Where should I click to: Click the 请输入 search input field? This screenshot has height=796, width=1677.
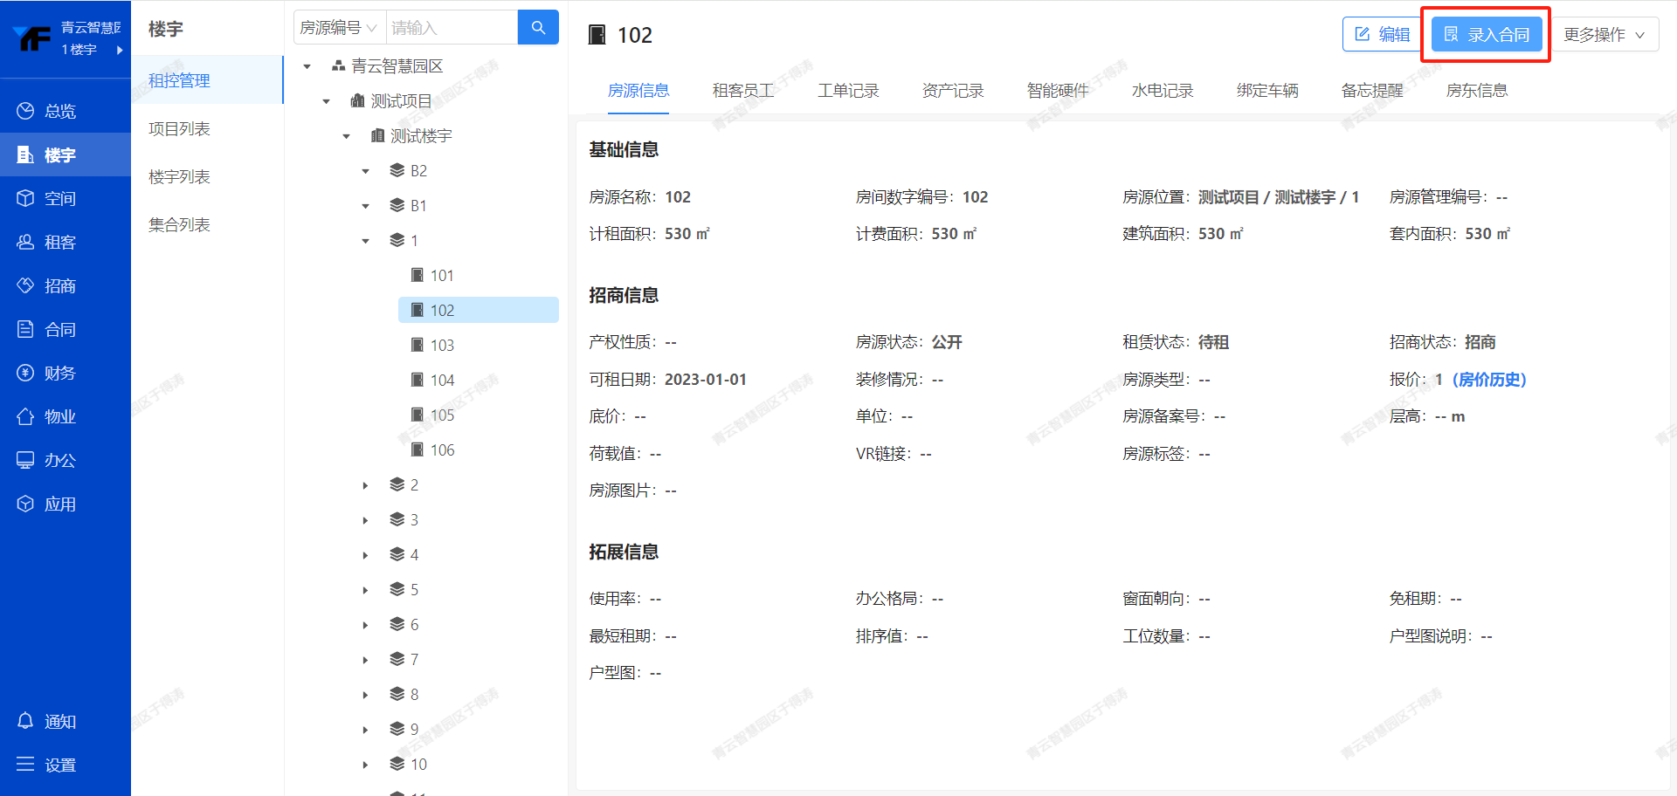click(x=451, y=28)
